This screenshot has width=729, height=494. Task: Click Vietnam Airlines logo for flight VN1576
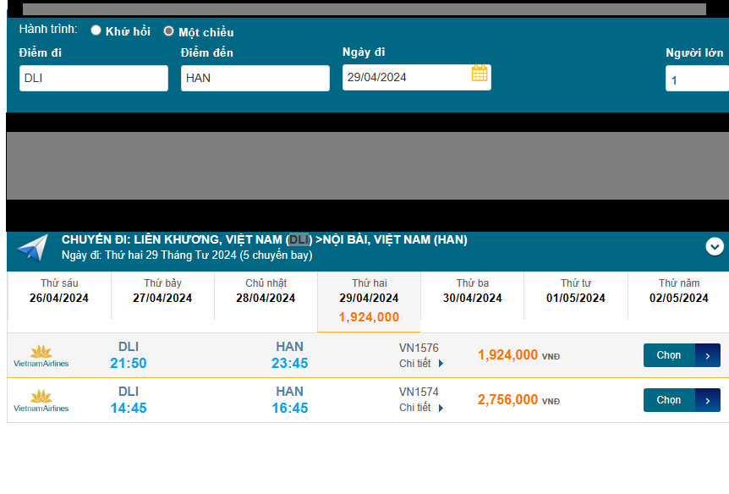[41, 356]
